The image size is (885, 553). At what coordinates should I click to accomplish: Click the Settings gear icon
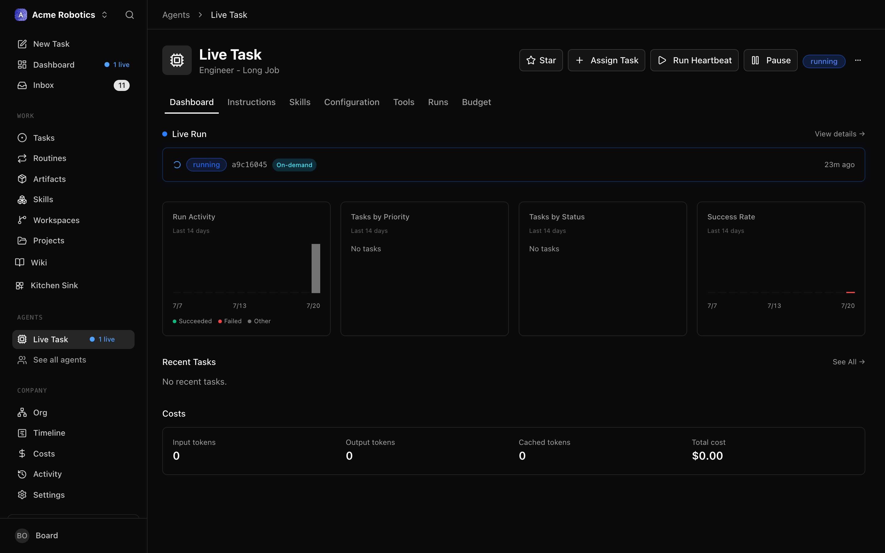point(22,495)
